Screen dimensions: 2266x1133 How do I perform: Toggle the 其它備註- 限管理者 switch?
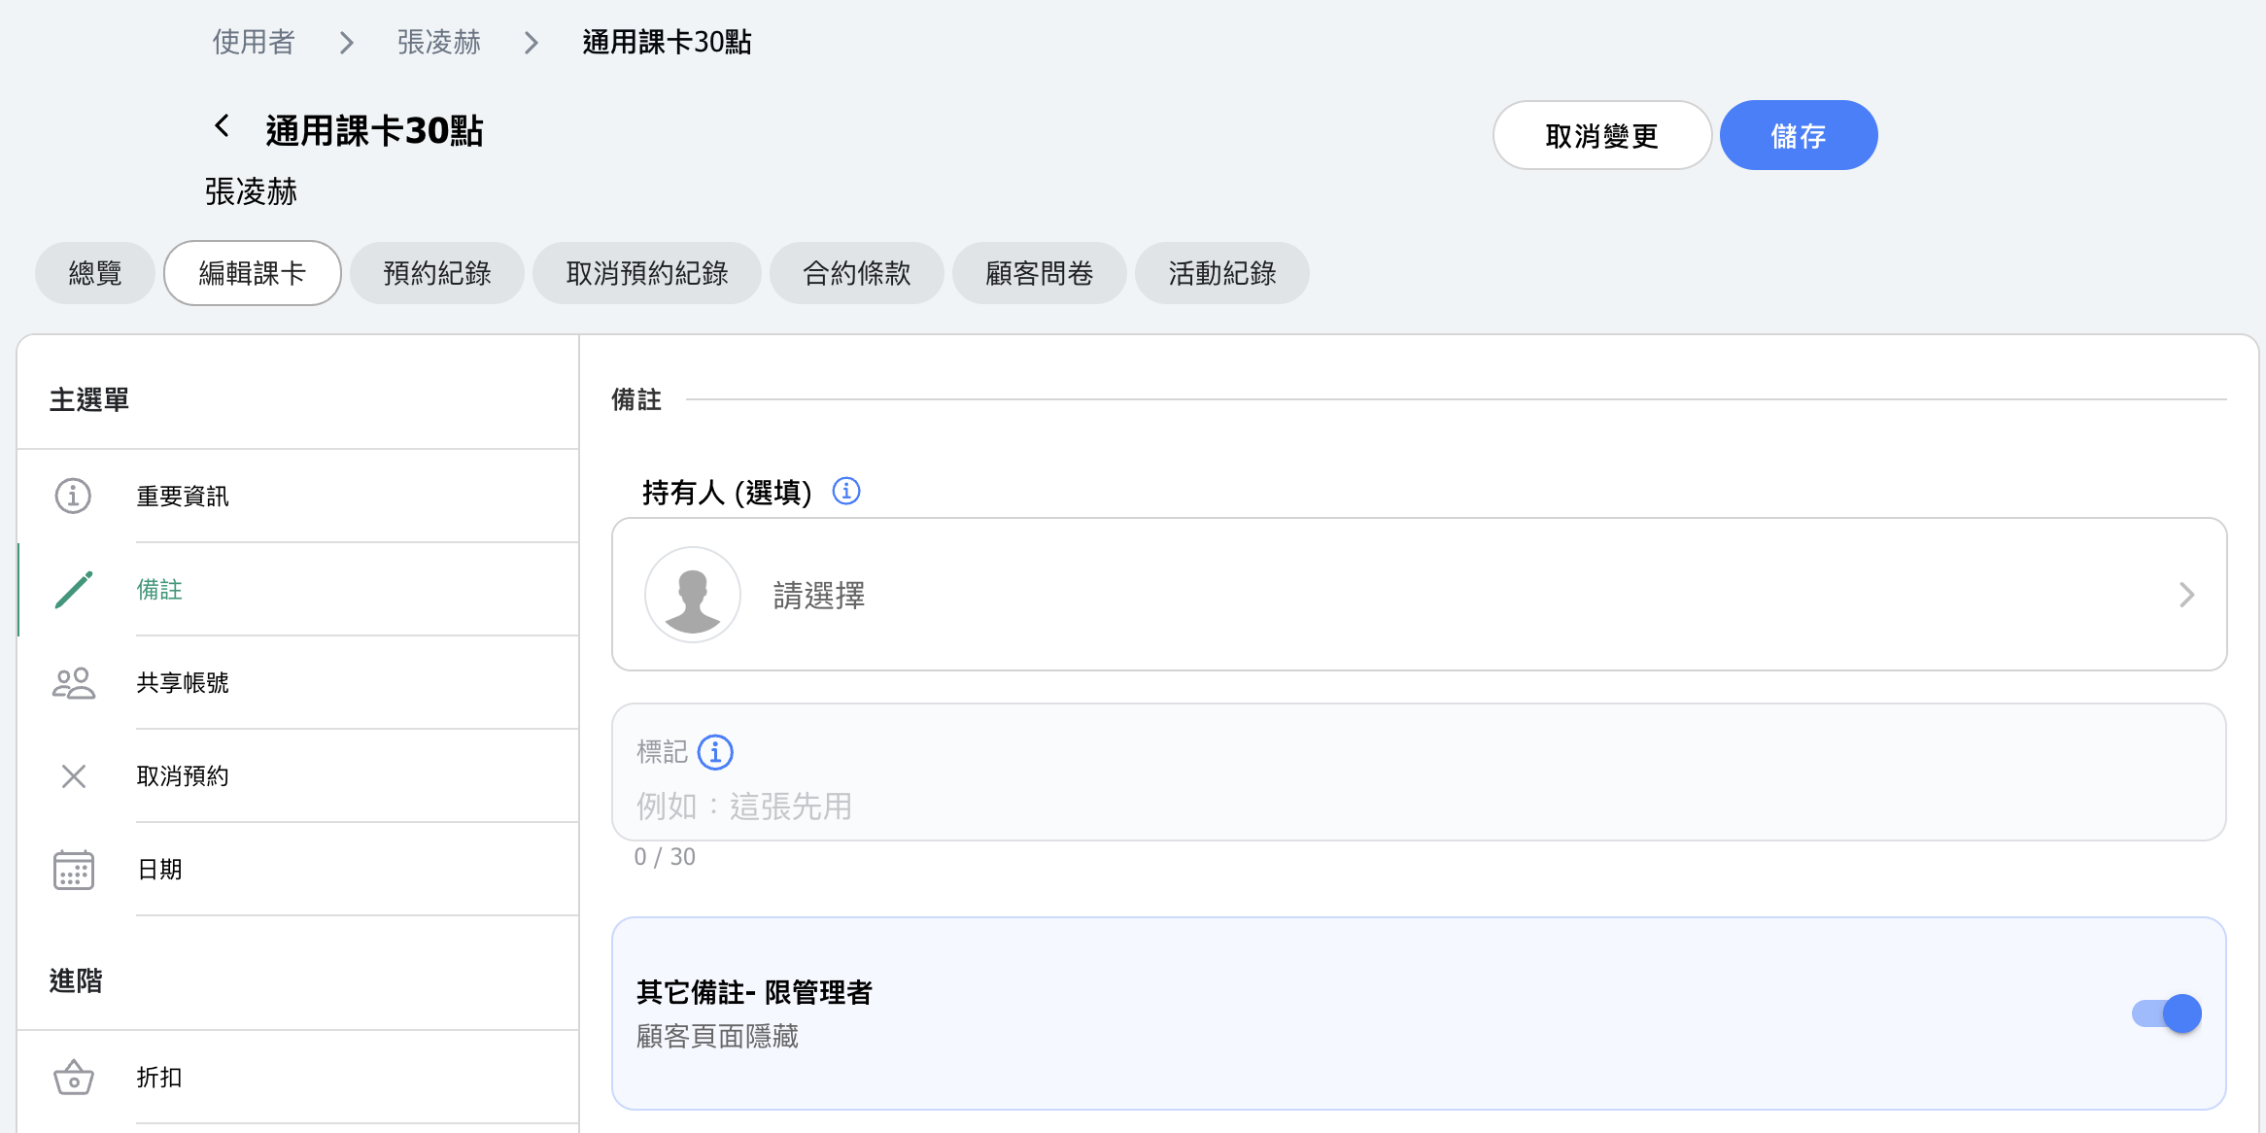[x=2166, y=1013]
